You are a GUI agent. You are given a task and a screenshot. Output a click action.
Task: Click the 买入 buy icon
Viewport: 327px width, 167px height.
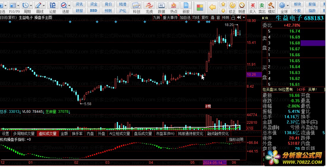(253, 5)
